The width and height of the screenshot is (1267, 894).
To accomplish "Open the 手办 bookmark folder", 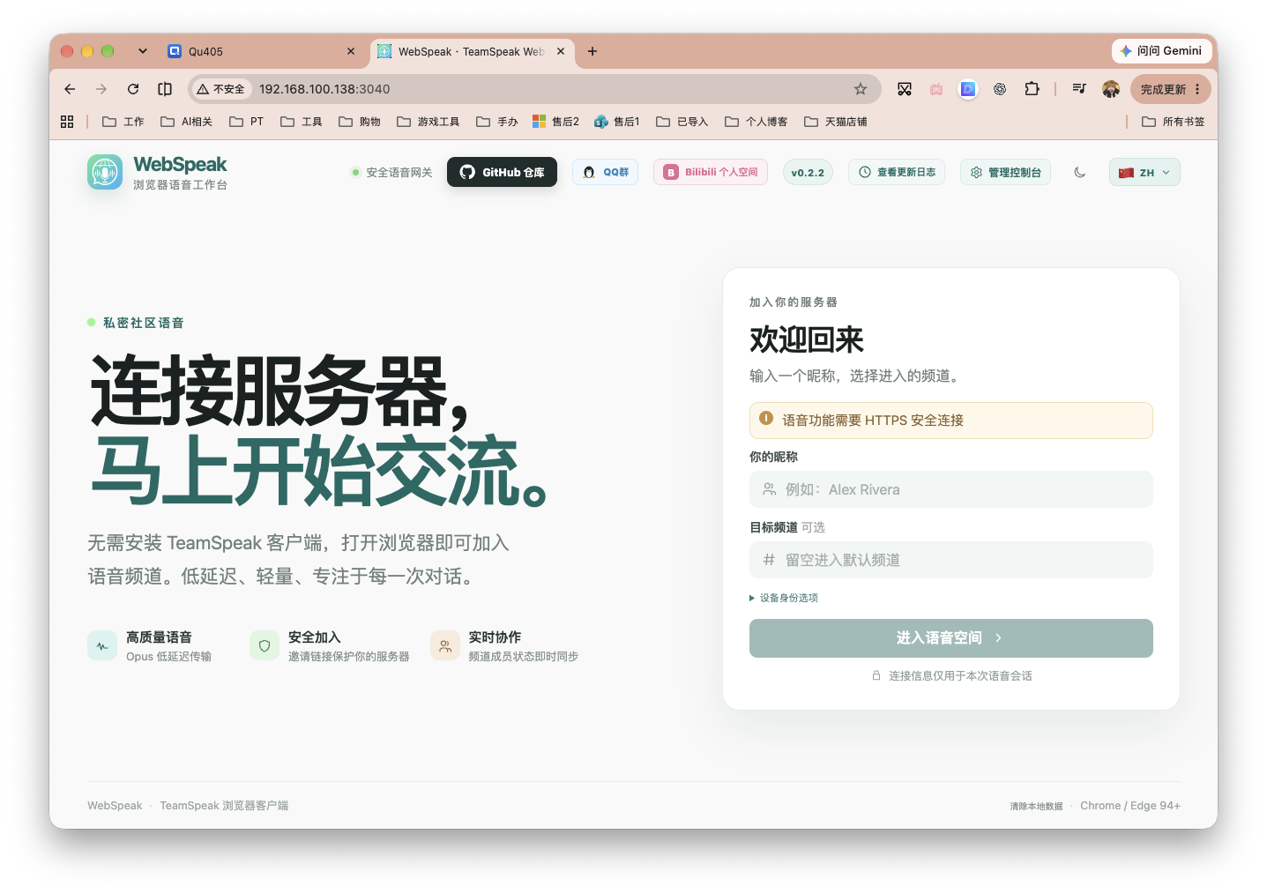I will (497, 122).
